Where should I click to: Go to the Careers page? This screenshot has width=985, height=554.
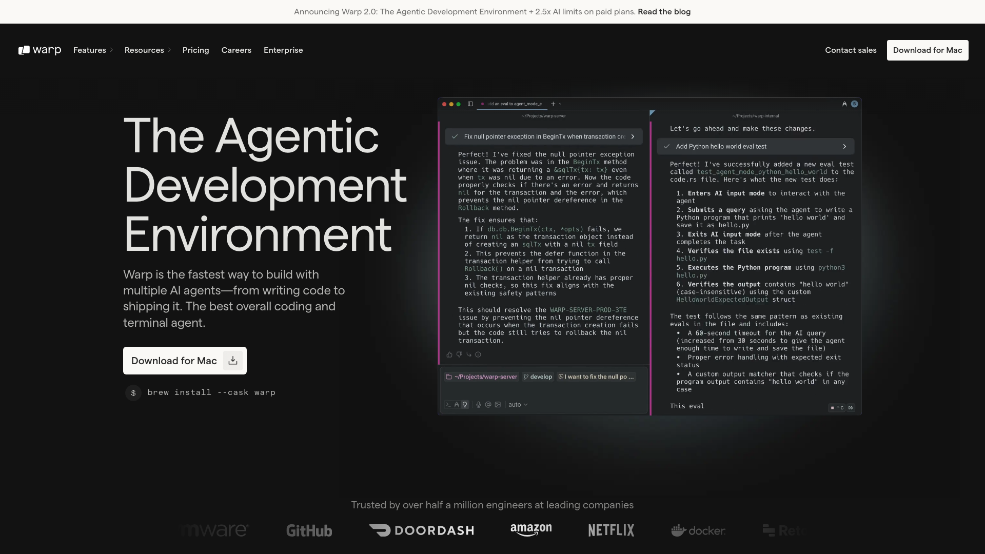(x=237, y=50)
